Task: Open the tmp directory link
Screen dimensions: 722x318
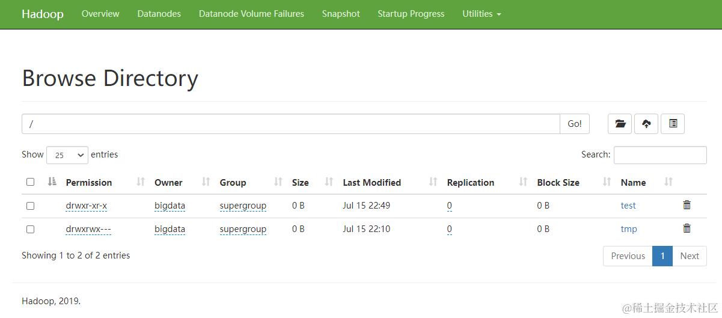Action: [x=629, y=229]
